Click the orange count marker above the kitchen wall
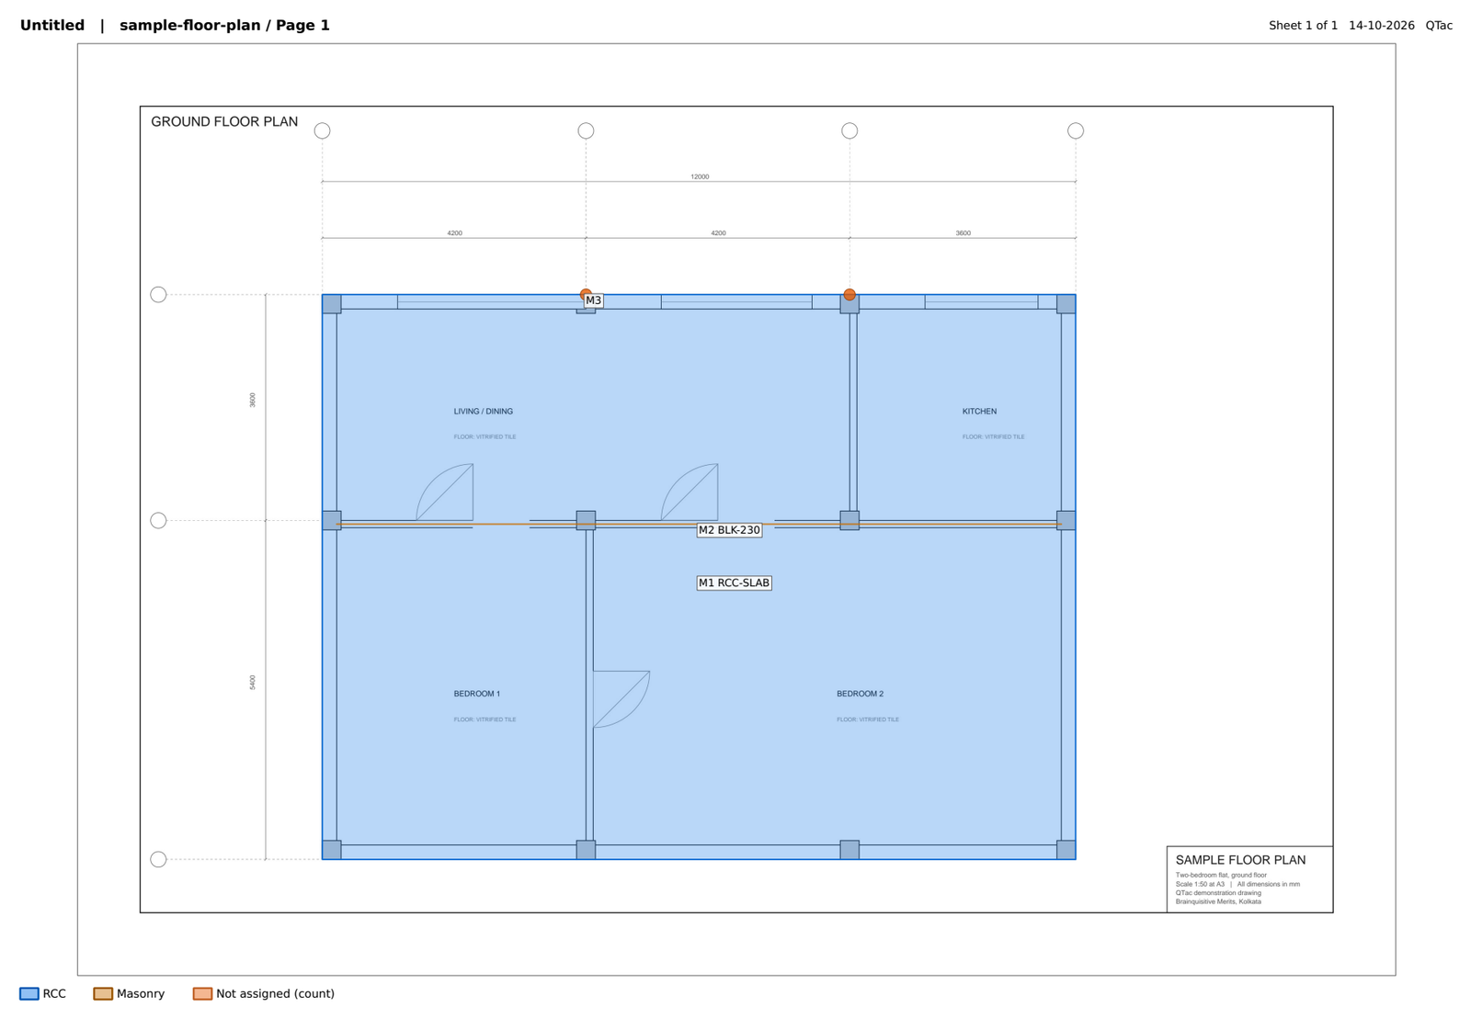The image size is (1471, 1019). [850, 295]
